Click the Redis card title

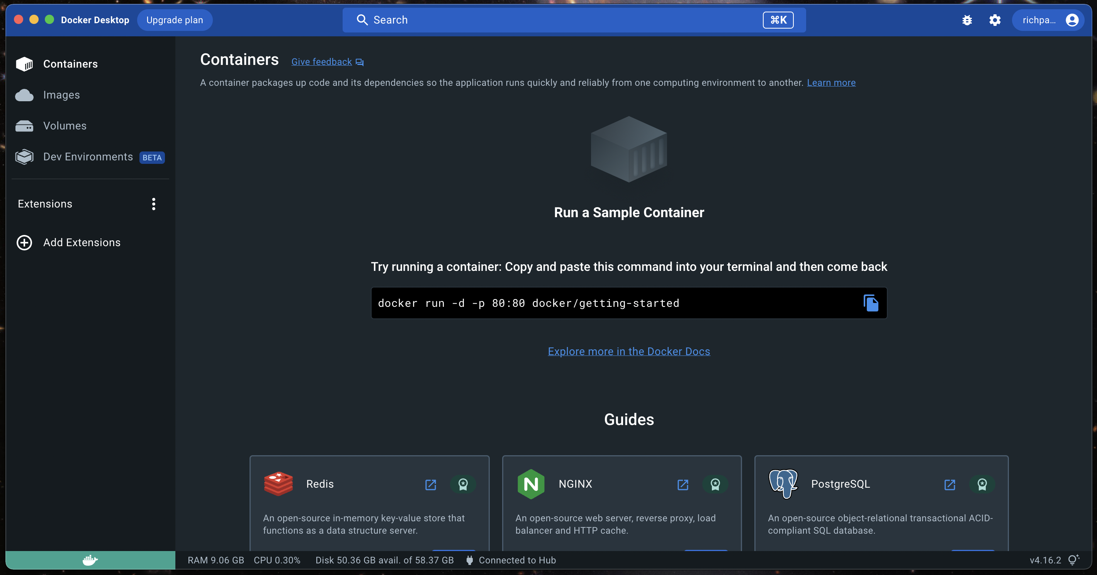(x=320, y=484)
